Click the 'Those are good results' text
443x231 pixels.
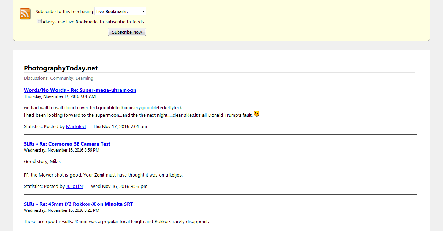click(x=116, y=221)
